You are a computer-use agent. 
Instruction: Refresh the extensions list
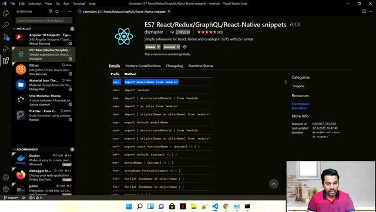coord(57,11)
